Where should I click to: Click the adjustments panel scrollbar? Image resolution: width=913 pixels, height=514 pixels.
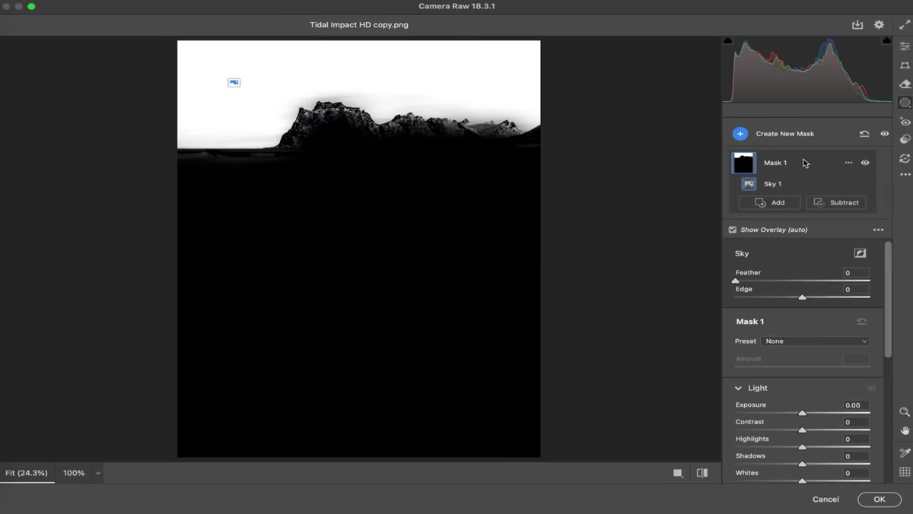pyautogui.click(x=888, y=300)
